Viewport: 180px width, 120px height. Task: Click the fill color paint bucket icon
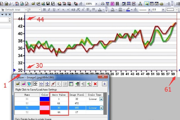click(112, 10)
